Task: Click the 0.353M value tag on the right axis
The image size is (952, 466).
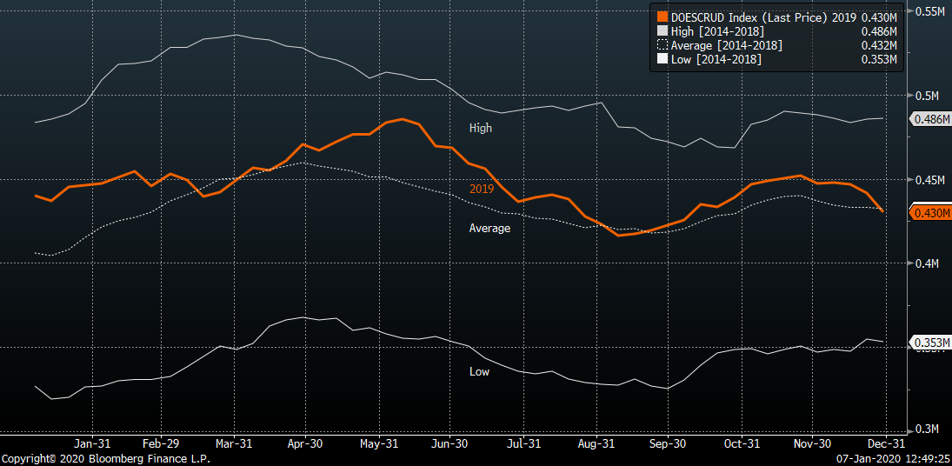Action: click(x=928, y=341)
